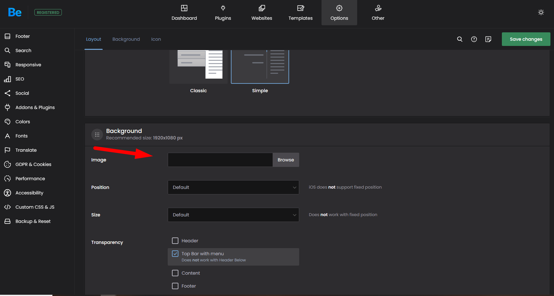Screen dimensions: 554x296
Task: Open the Accessibility sidebar link
Action: pyautogui.click(x=29, y=193)
